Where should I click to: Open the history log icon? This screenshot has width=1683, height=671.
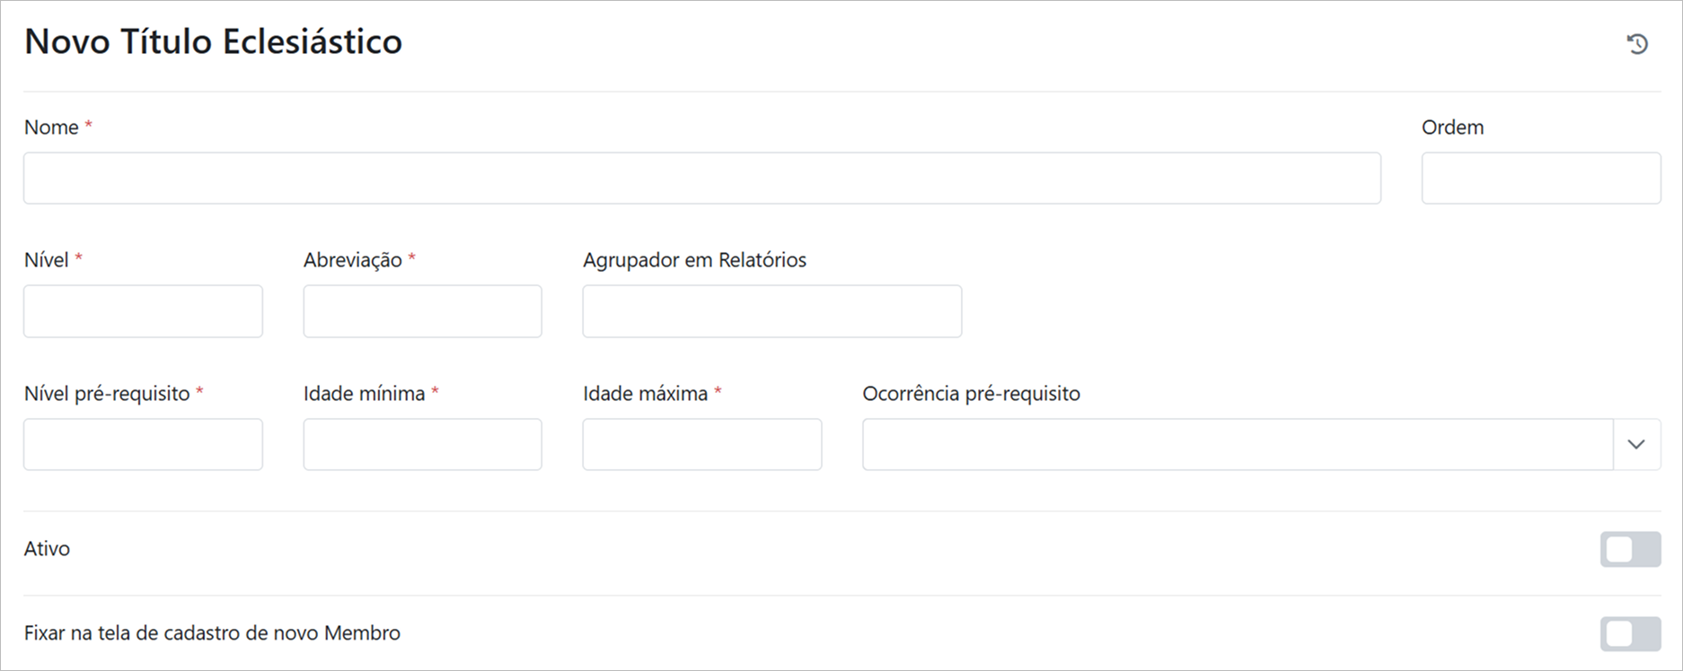point(1637,44)
